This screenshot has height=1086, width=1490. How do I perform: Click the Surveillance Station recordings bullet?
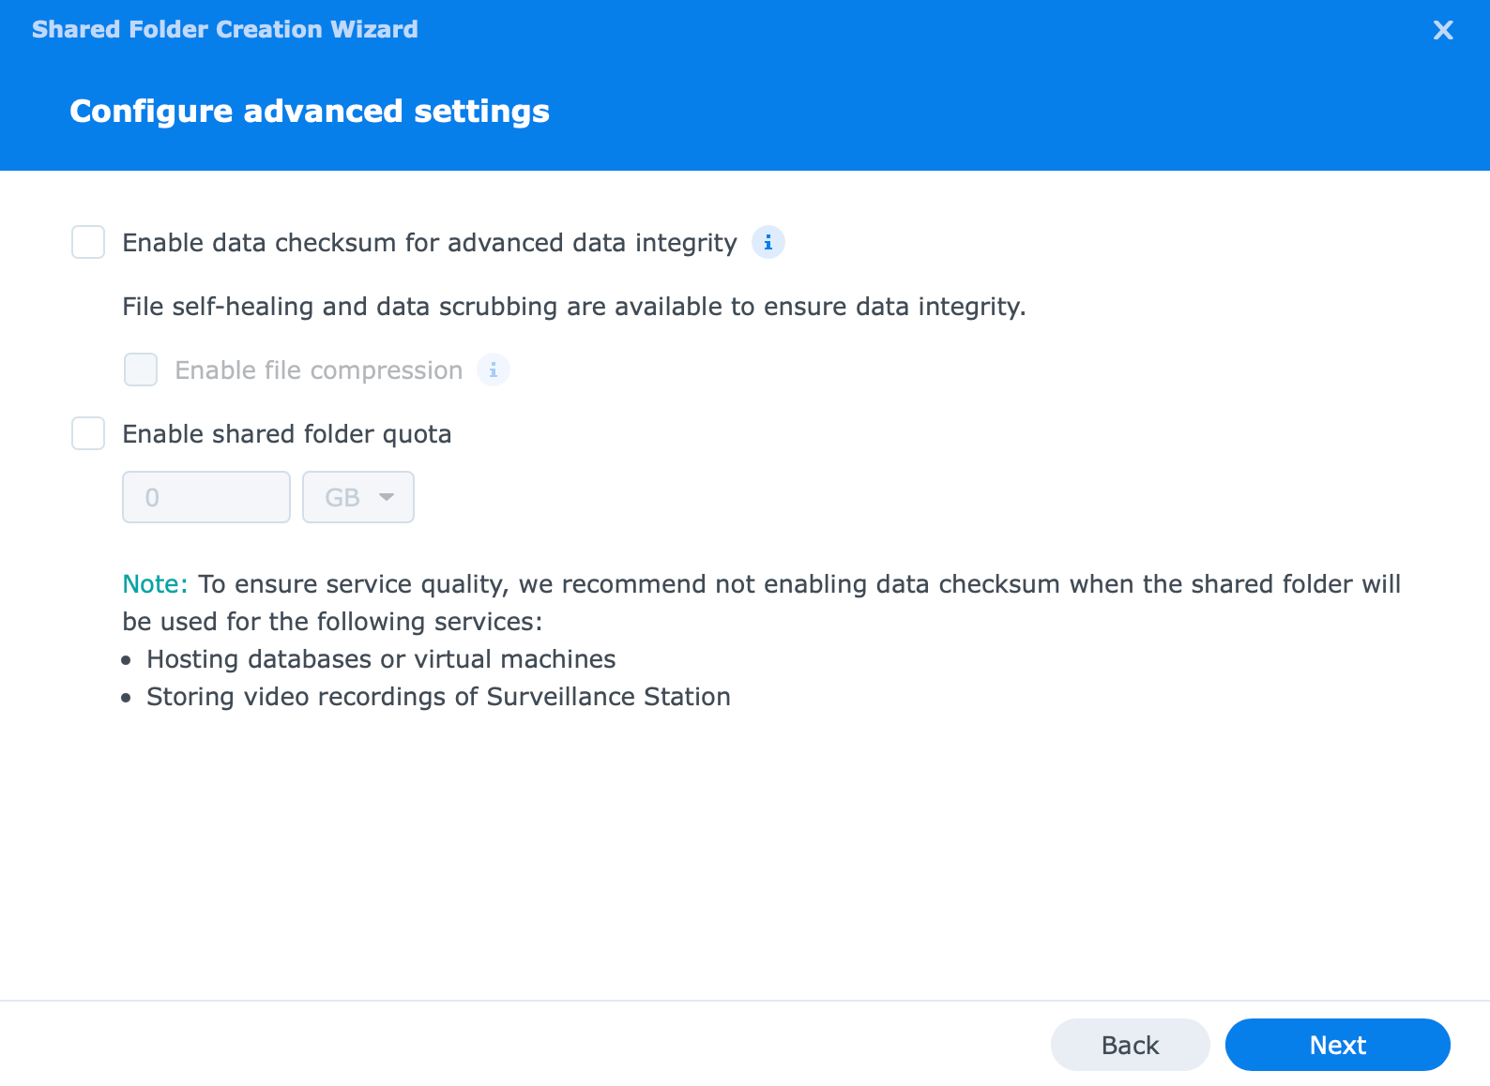pyautogui.click(x=438, y=697)
